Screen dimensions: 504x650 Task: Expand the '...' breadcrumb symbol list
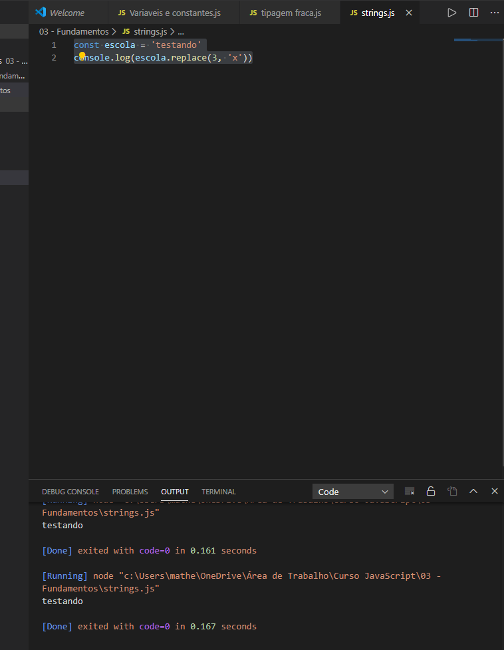(181, 31)
